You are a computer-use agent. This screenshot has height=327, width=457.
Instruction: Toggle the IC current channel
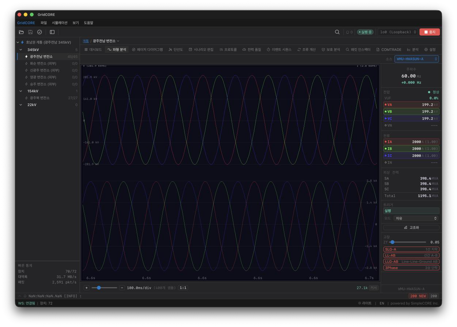click(x=411, y=156)
